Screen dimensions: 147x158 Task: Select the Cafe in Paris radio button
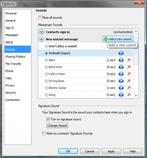(46, 74)
